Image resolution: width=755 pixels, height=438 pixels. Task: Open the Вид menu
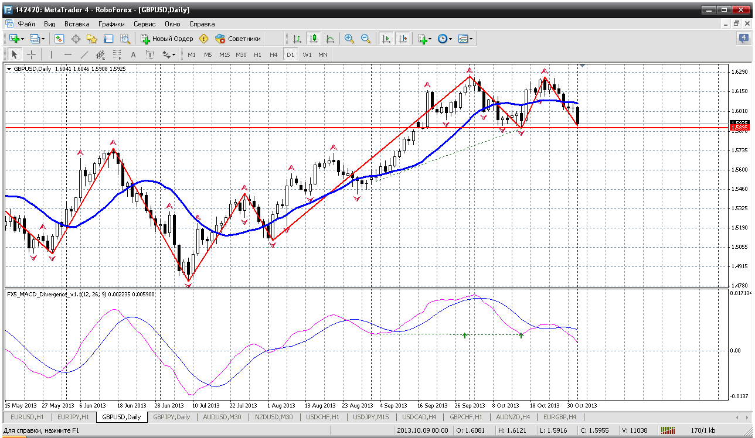click(x=49, y=24)
